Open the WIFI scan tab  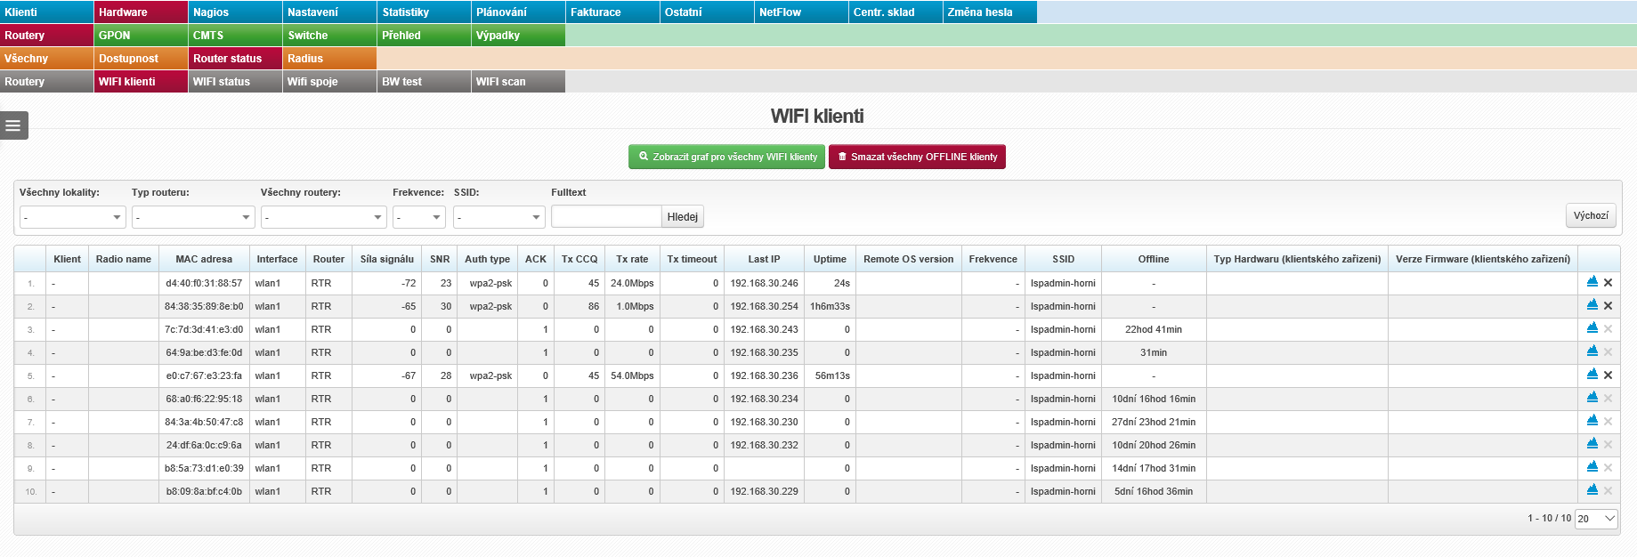tap(518, 82)
